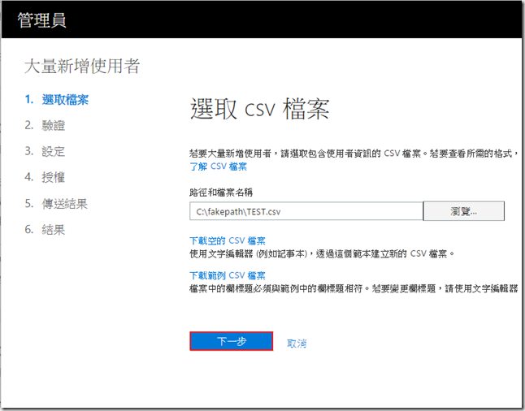Click the description mentioning 記事本 text editor
The height and width of the screenshot is (411, 525).
pyautogui.click(x=321, y=253)
